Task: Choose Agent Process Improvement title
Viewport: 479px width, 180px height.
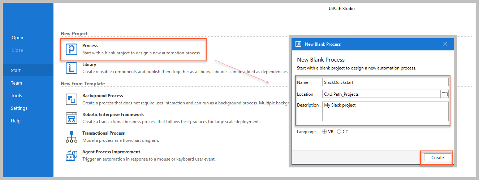Action: tap(111, 152)
